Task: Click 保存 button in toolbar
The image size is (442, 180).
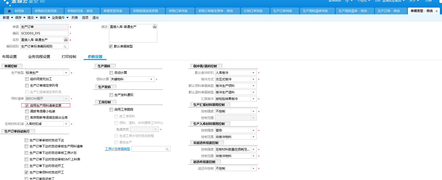Action: point(18,18)
